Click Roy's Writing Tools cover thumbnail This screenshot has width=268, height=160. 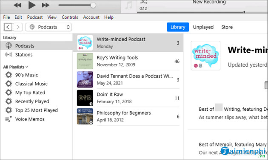tap(85, 61)
